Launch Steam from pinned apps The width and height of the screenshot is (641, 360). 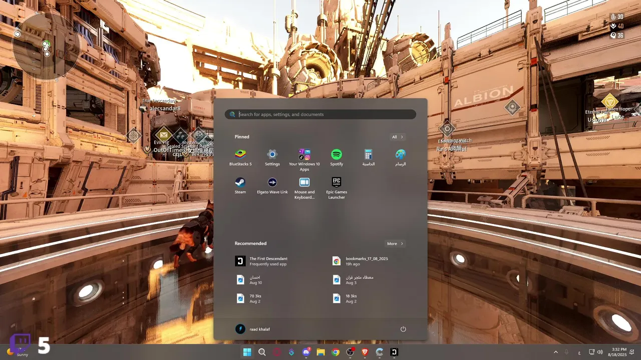point(240,185)
